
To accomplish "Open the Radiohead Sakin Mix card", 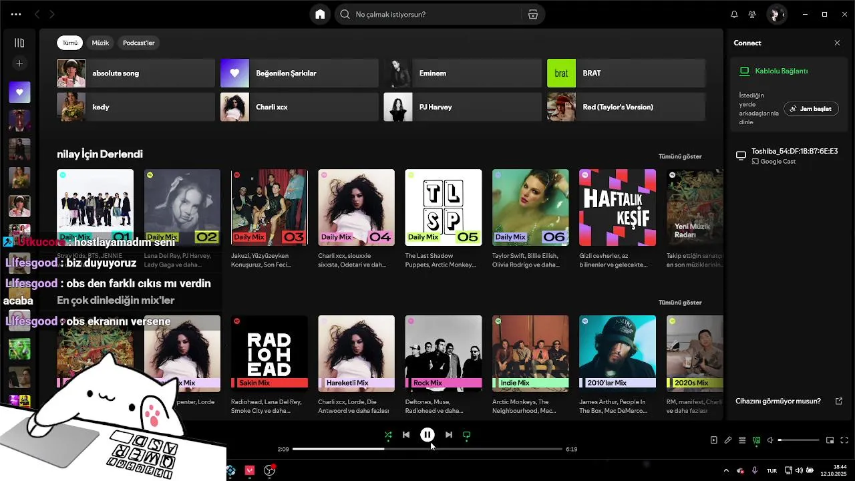I will 269,365.
